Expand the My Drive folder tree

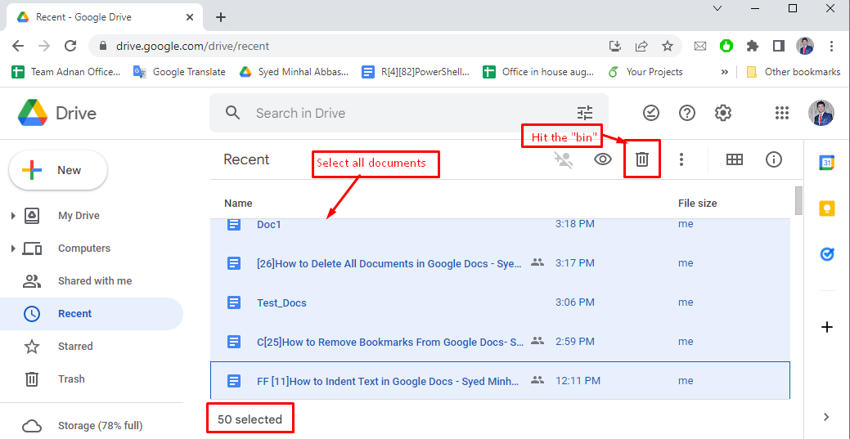point(13,216)
